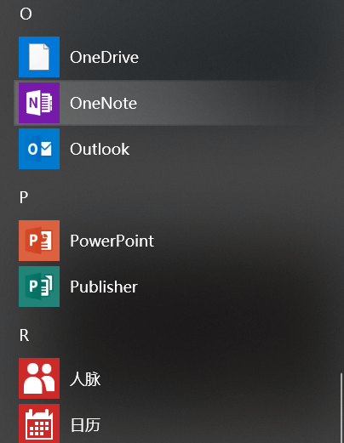
Task: Open the letter R section header
Action: point(24,335)
